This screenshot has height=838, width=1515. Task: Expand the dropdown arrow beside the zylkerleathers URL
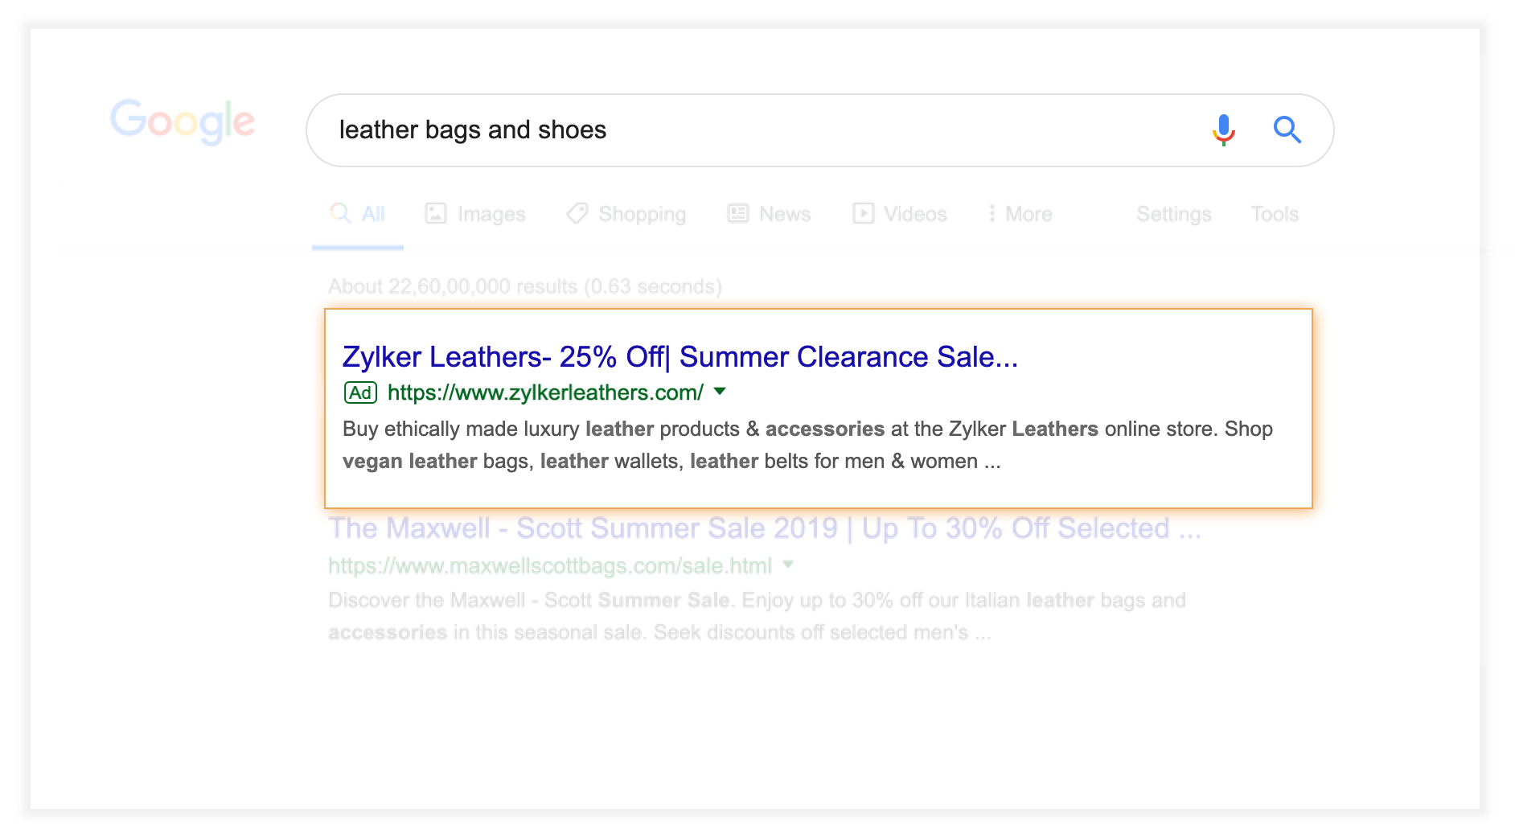pos(720,392)
